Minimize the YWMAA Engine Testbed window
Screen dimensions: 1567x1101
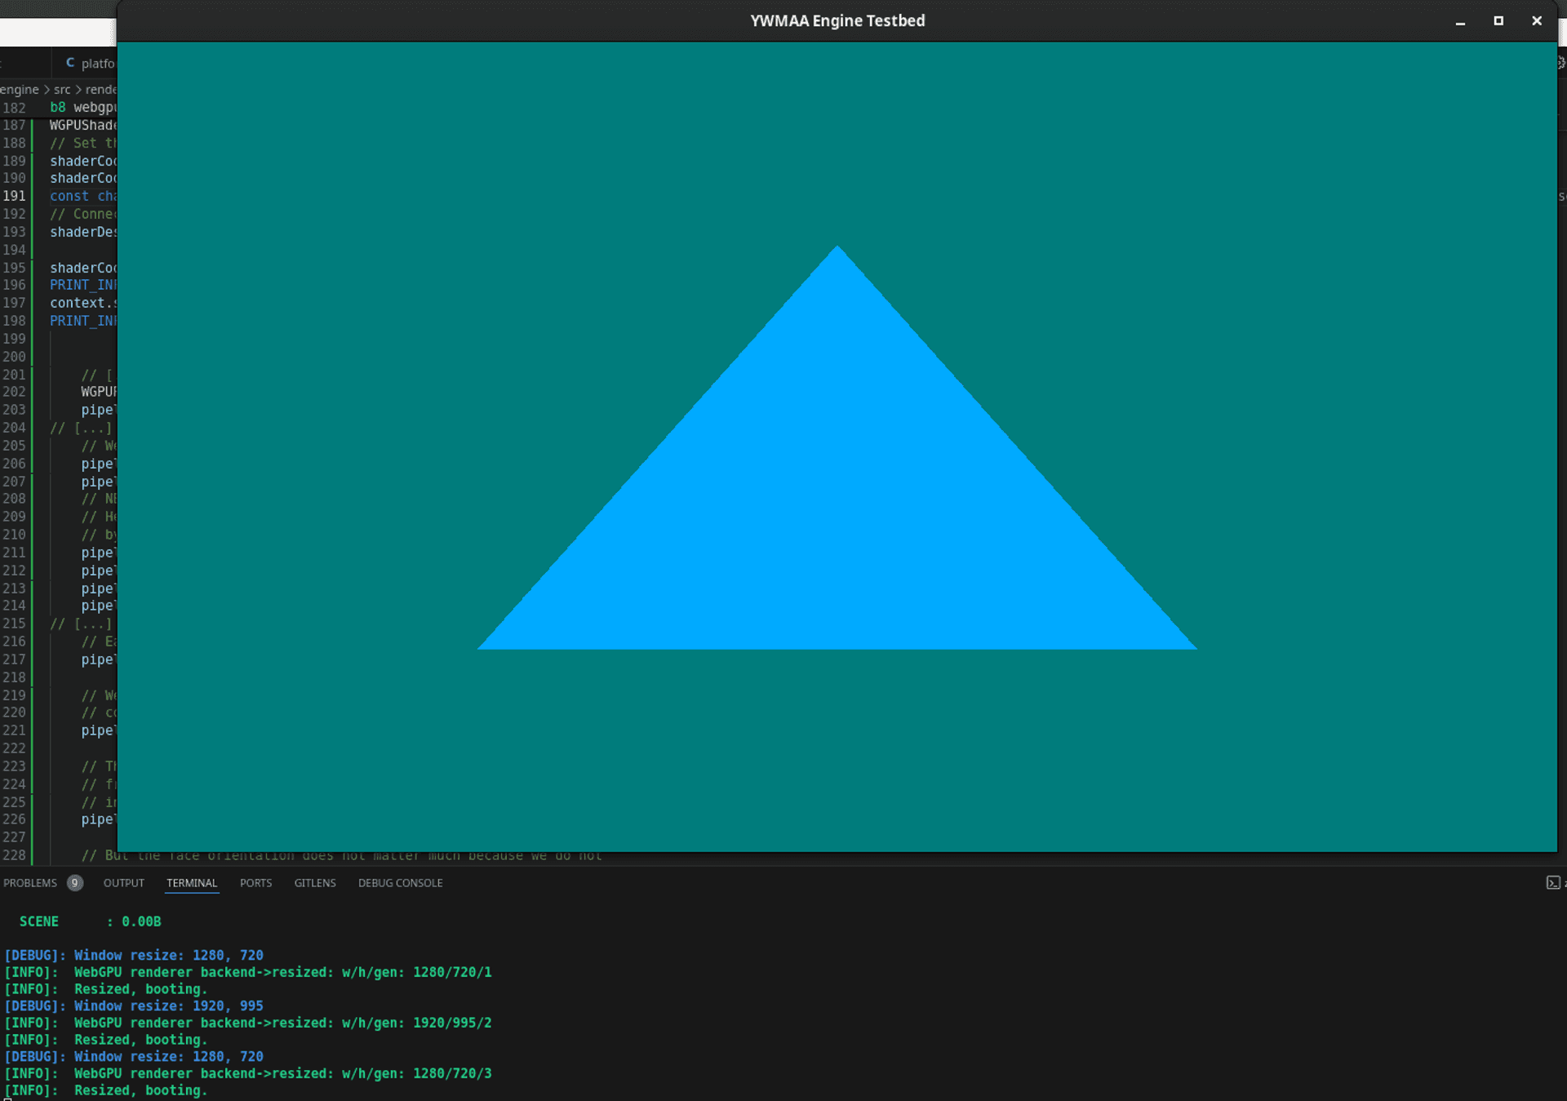tap(1460, 21)
